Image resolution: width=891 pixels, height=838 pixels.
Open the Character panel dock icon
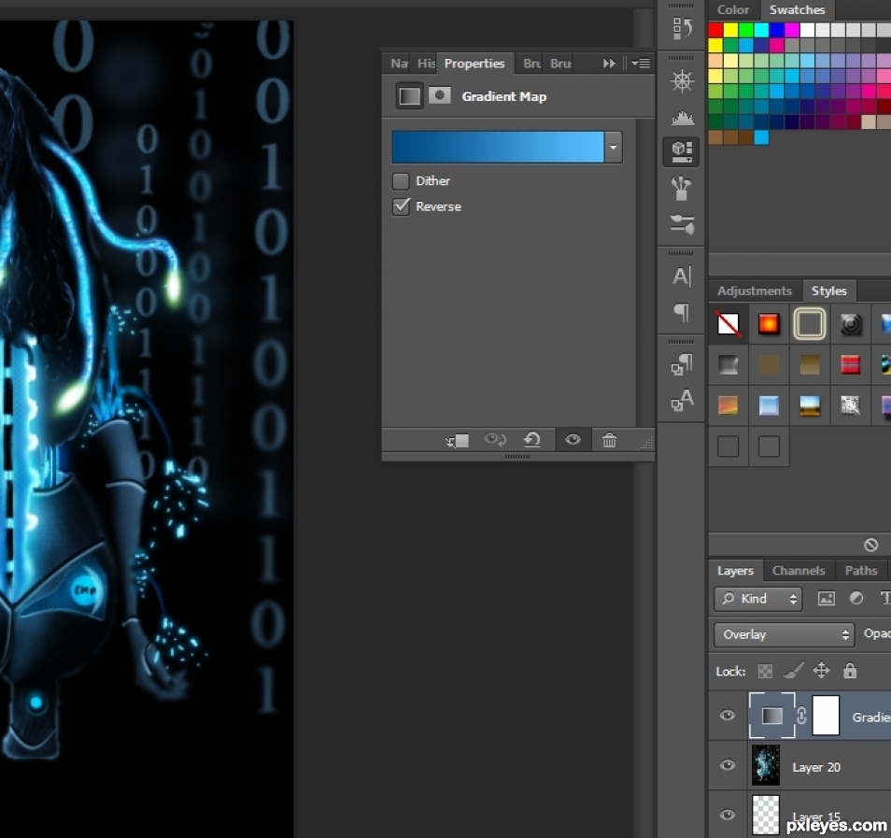681,277
